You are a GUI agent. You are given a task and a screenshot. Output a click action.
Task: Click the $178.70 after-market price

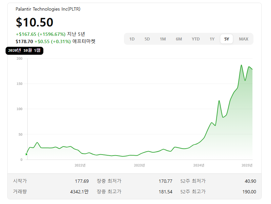pyautogui.click(x=24, y=41)
